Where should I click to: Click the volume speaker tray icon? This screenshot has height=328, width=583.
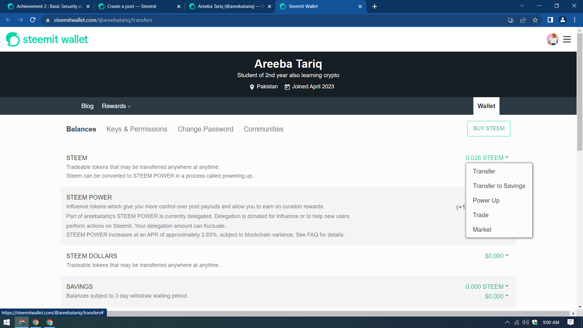[x=526, y=322]
